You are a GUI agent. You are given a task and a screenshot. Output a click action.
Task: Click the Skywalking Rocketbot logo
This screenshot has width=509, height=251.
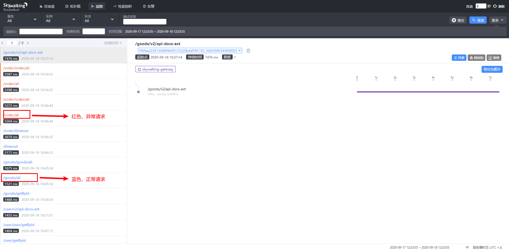[15, 7]
